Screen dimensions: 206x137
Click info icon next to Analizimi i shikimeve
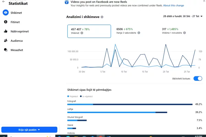[x=102, y=17]
